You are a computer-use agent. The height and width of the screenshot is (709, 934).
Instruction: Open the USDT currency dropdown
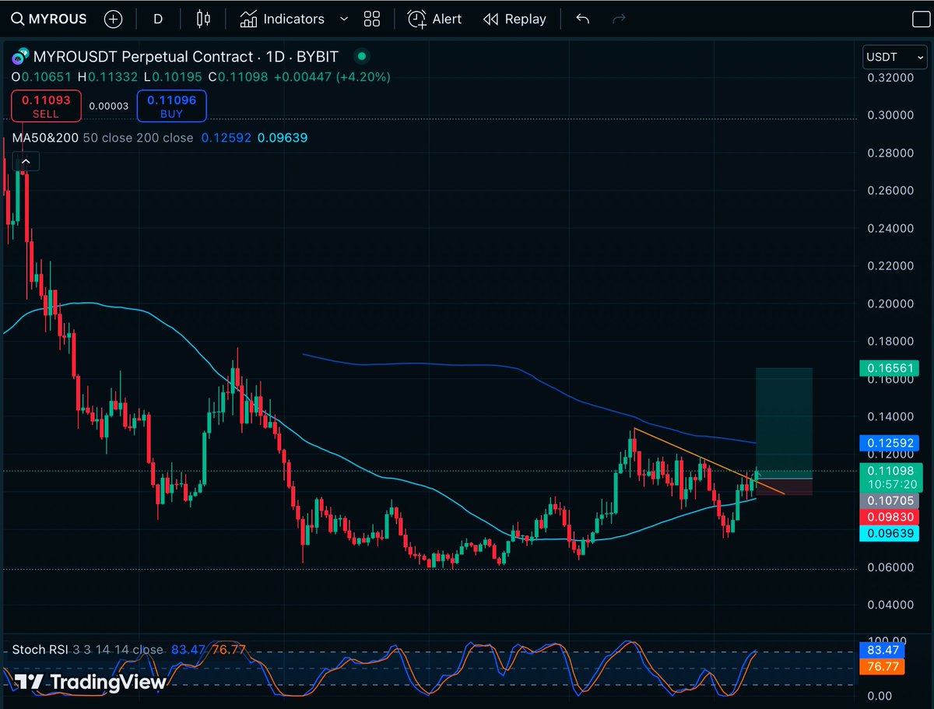pos(895,57)
